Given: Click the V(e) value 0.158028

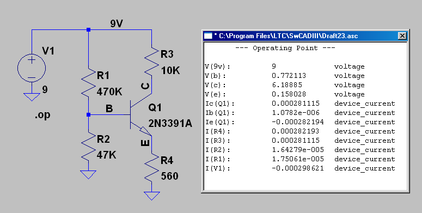Looking at the screenshot, I should point(289,94).
